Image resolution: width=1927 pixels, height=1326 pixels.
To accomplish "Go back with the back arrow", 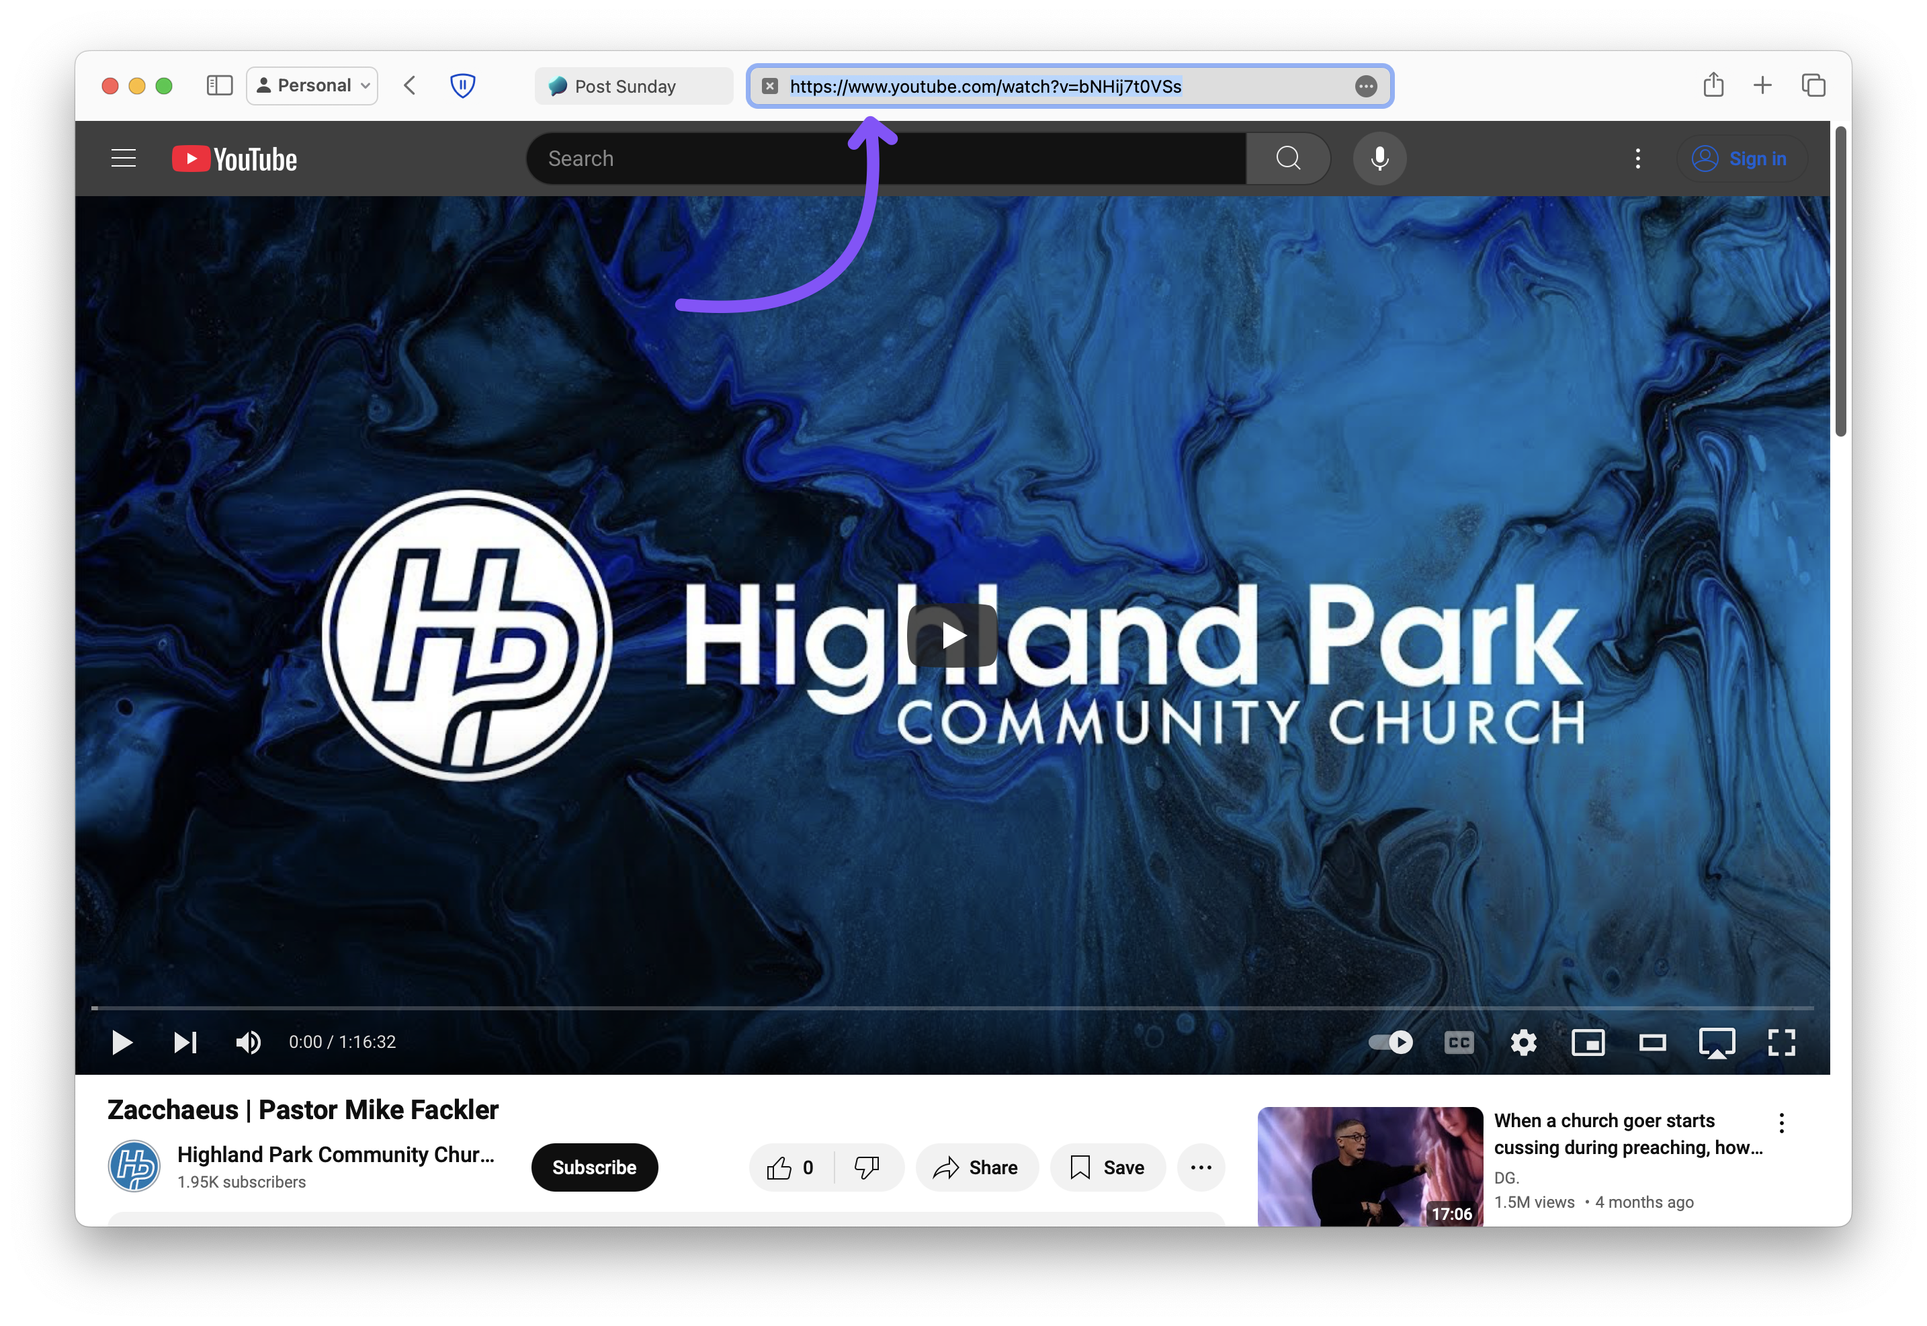I will pos(411,85).
